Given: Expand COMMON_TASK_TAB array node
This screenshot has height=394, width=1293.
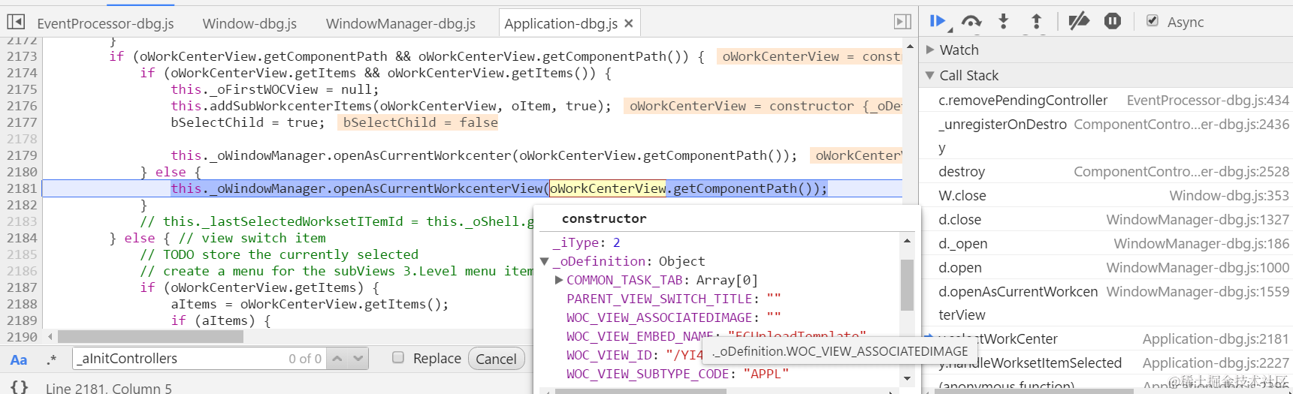Looking at the screenshot, I should pyautogui.click(x=559, y=280).
